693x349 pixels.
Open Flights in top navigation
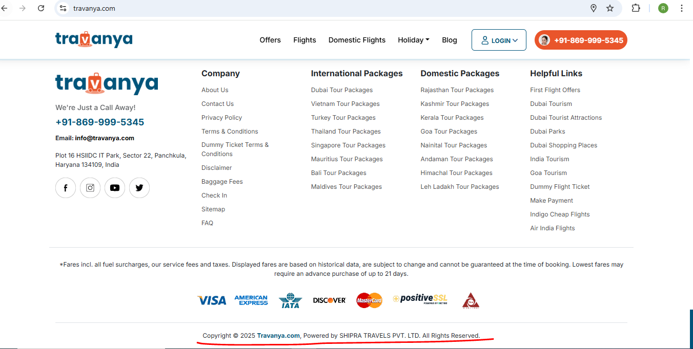point(304,40)
